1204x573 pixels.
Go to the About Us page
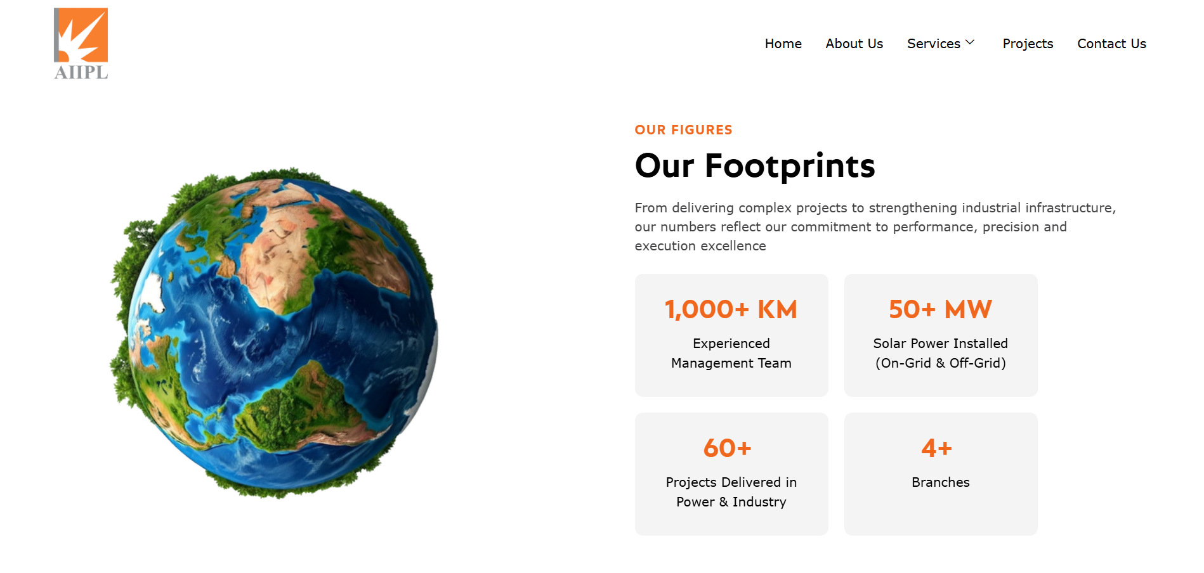pyautogui.click(x=854, y=44)
